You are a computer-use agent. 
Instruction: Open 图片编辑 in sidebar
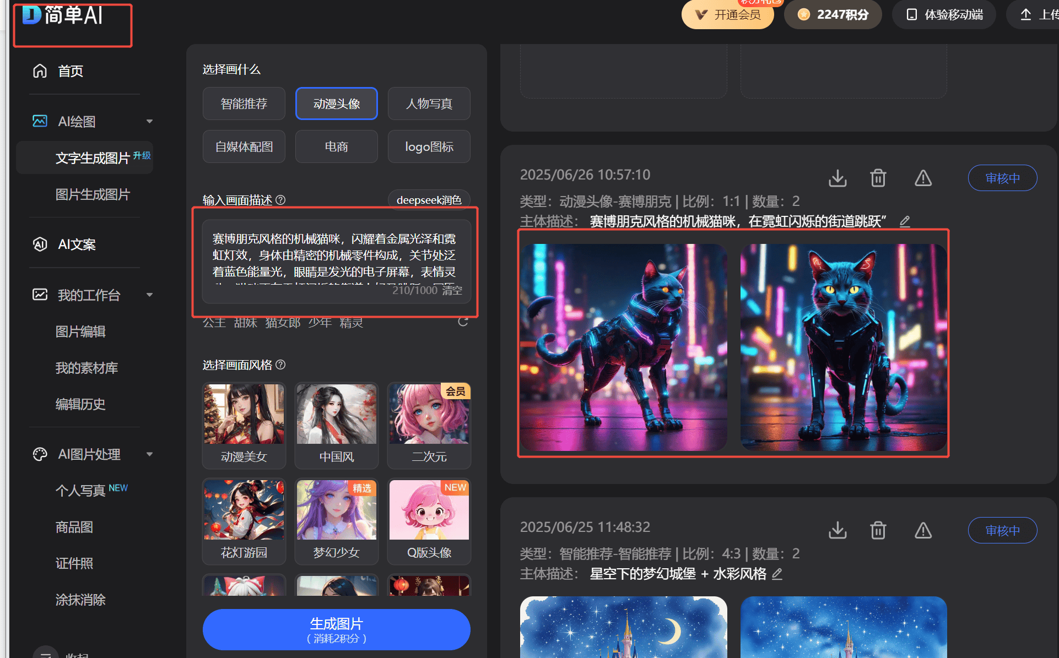[x=80, y=331]
